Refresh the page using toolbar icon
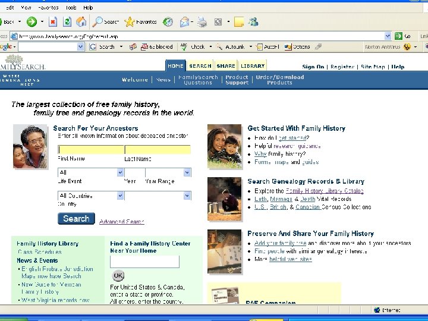This screenshot has height=321, width=428. tap(67, 22)
